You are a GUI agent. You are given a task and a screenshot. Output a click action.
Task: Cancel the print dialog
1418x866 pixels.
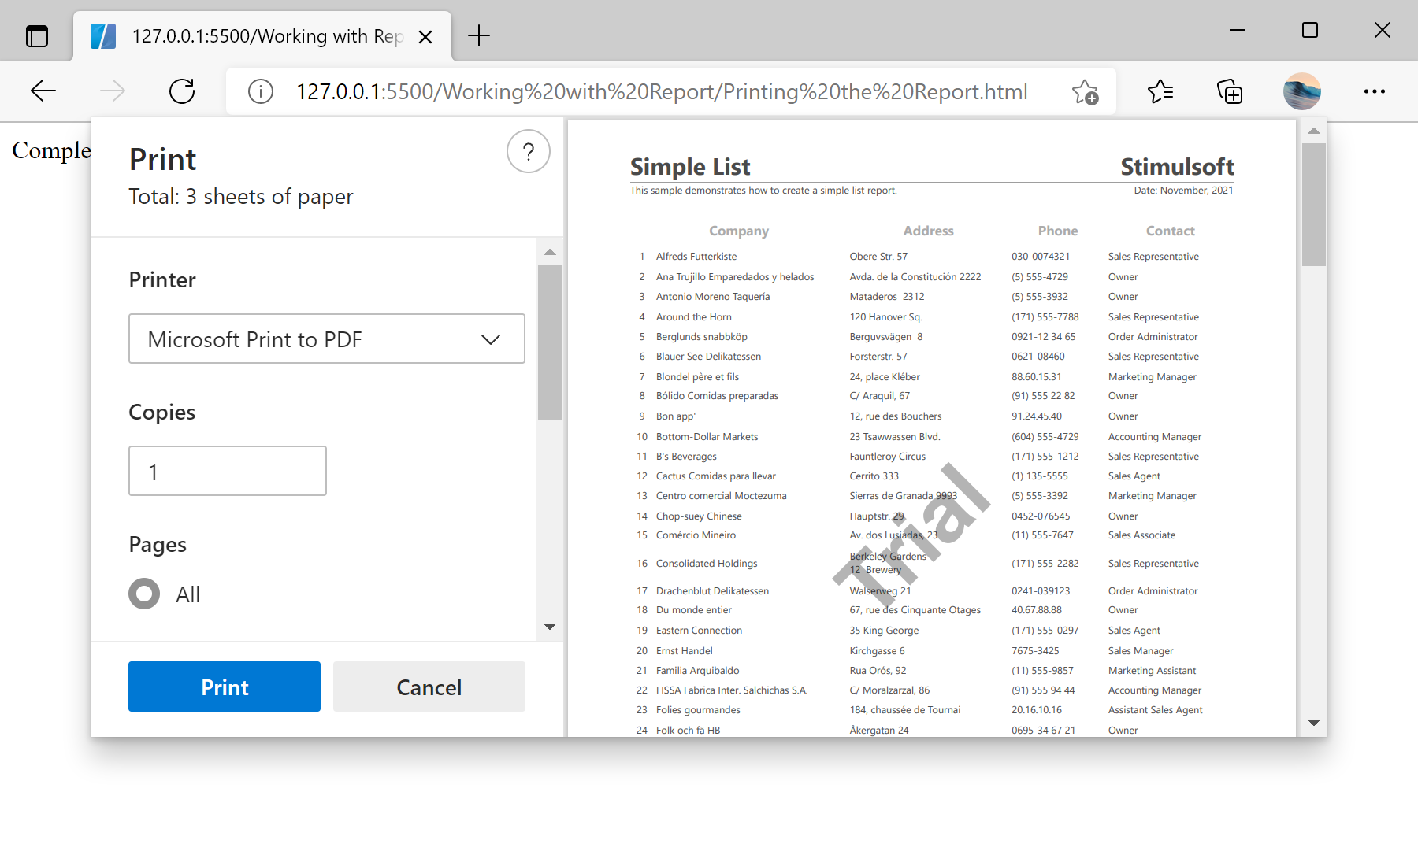point(429,687)
